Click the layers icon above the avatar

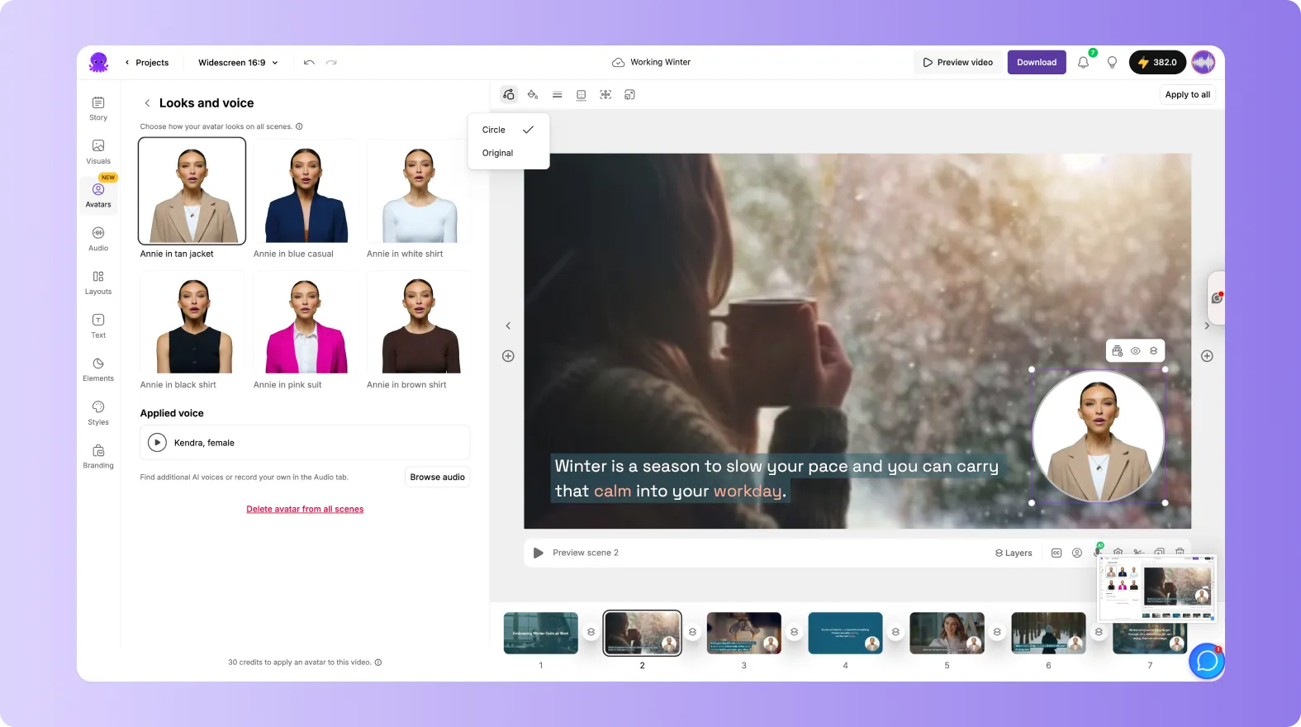(1154, 350)
